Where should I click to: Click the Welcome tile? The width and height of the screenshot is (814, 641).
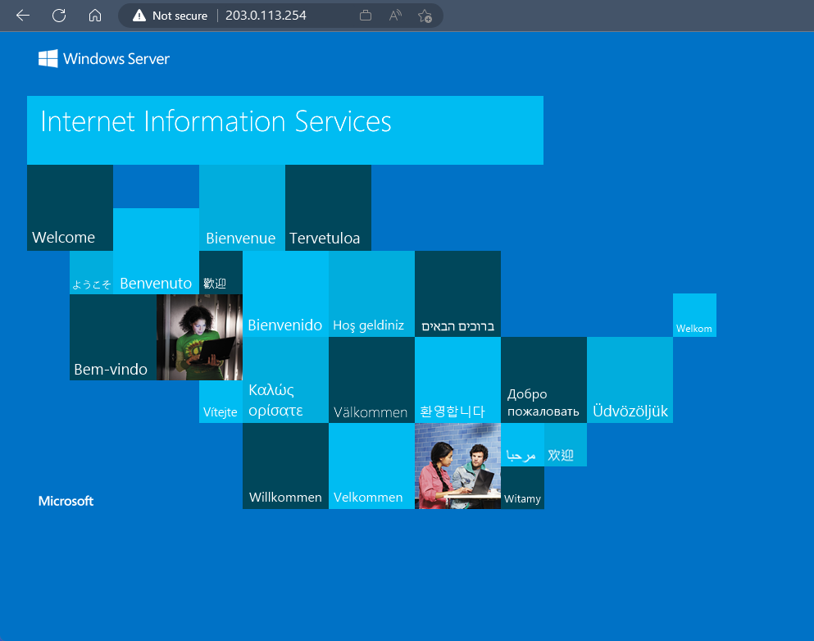[x=70, y=207]
